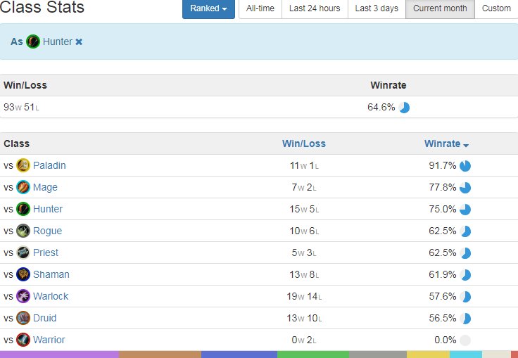Click the 5W 3L record
The height and width of the screenshot is (358, 518).
[304, 252]
